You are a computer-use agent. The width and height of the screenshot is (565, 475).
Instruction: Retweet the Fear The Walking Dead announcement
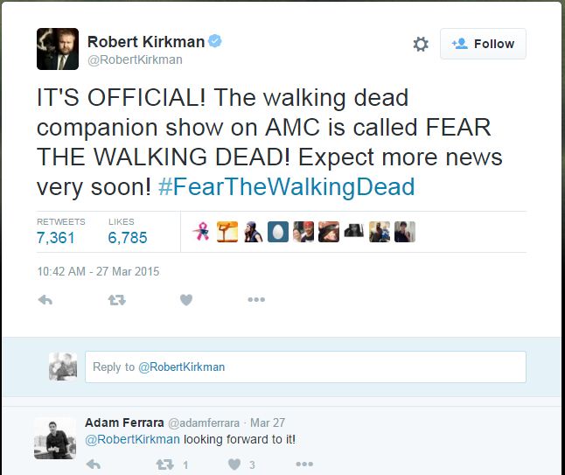(x=116, y=299)
